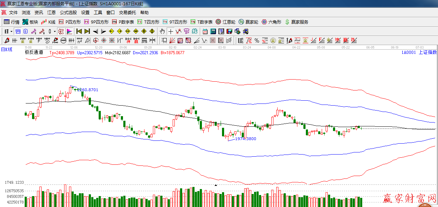Toggle the pink-teal volume panel button
The width and height of the screenshot is (438, 207).
tap(69, 31)
